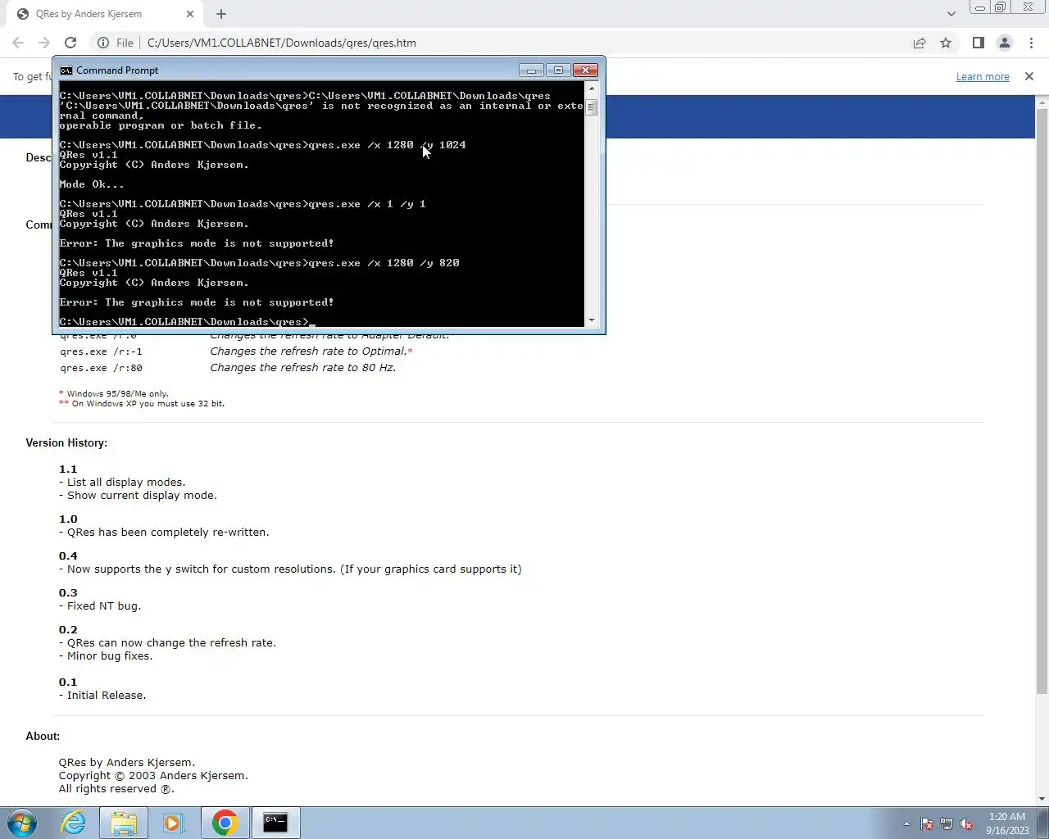Click 'Changes the refresh rate to 80 Hz.'
The width and height of the screenshot is (1049, 839).
(302, 368)
